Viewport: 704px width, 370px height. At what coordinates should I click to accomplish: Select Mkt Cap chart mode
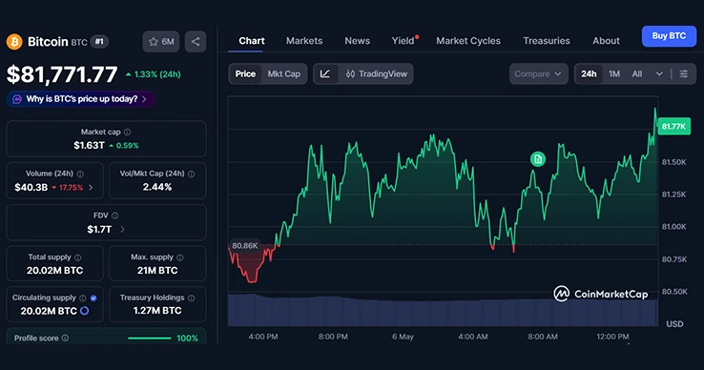(x=283, y=74)
